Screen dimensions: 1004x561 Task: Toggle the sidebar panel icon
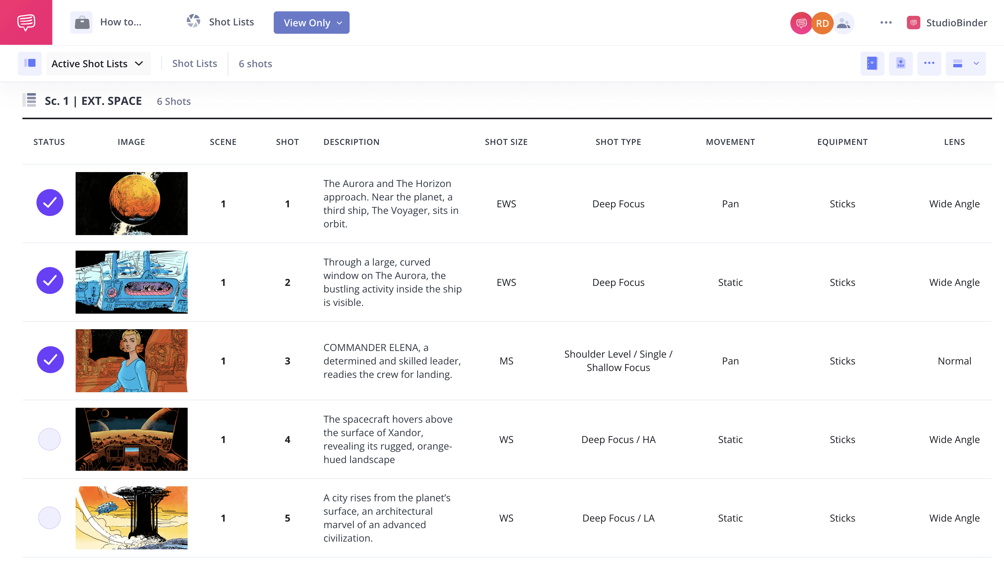[x=30, y=63]
